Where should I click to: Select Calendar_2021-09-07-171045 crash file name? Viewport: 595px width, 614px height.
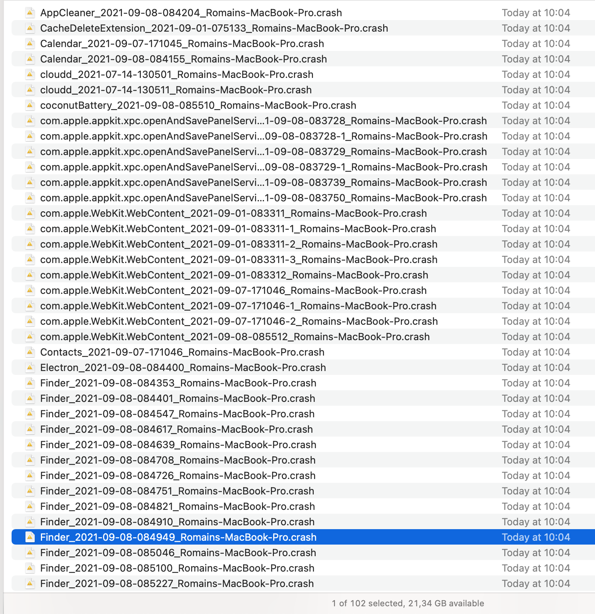(182, 44)
